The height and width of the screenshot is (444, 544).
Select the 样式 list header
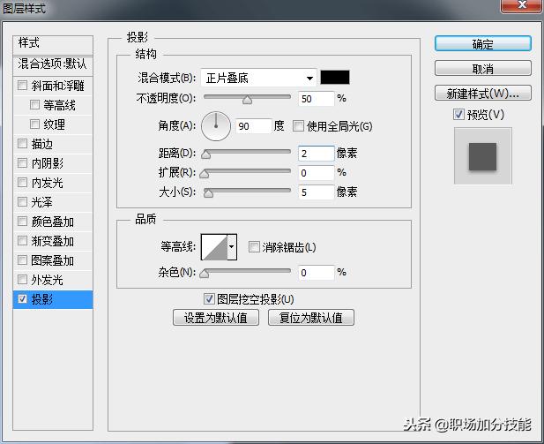pos(53,44)
